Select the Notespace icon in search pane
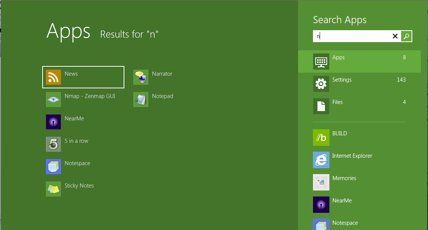Image resolution: width=428 pixels, height=230 pixels. point(321,224)
